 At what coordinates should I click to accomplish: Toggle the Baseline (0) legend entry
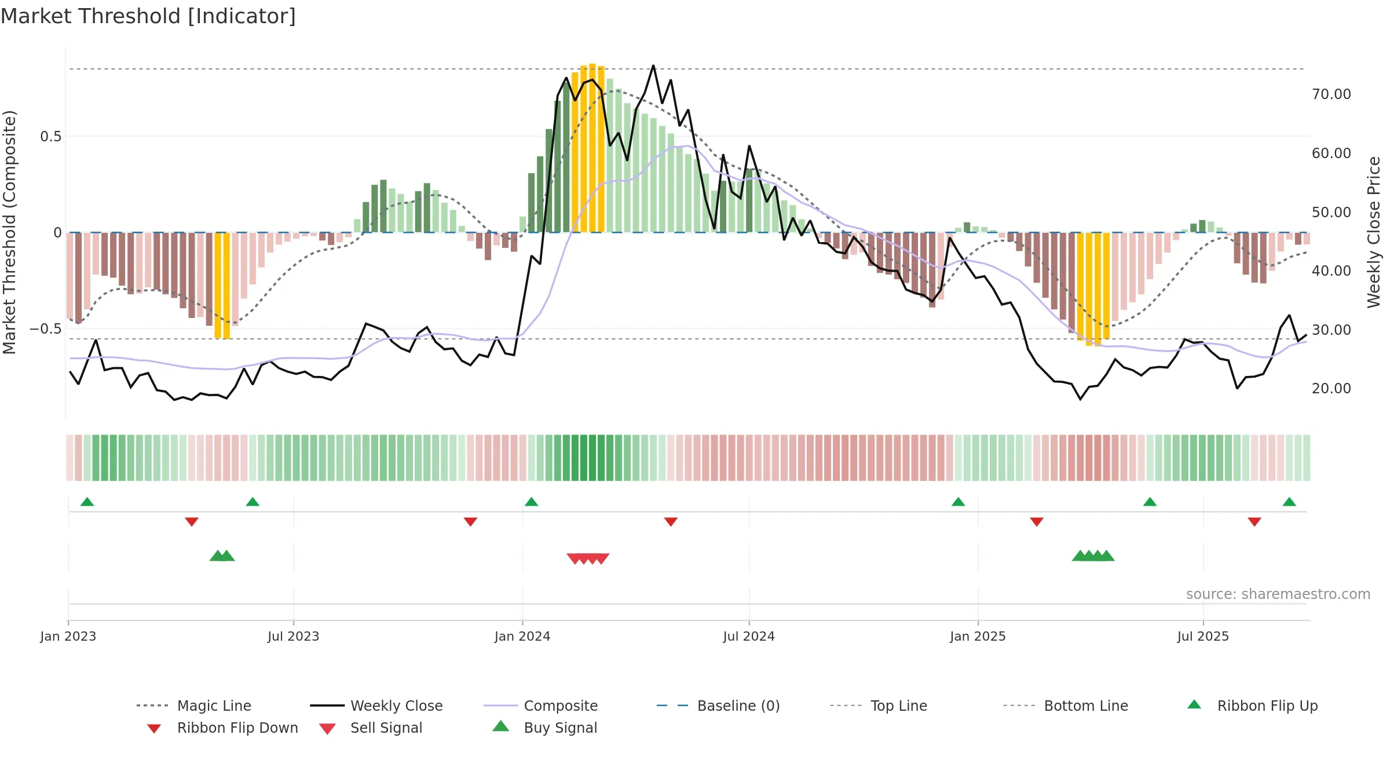[x=718, y=706]
